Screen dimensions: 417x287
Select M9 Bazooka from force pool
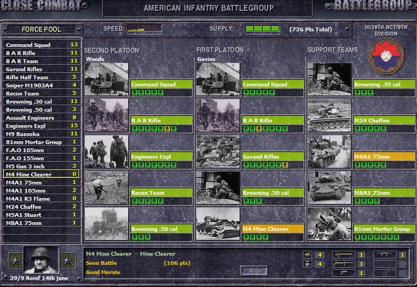(41, 134)
